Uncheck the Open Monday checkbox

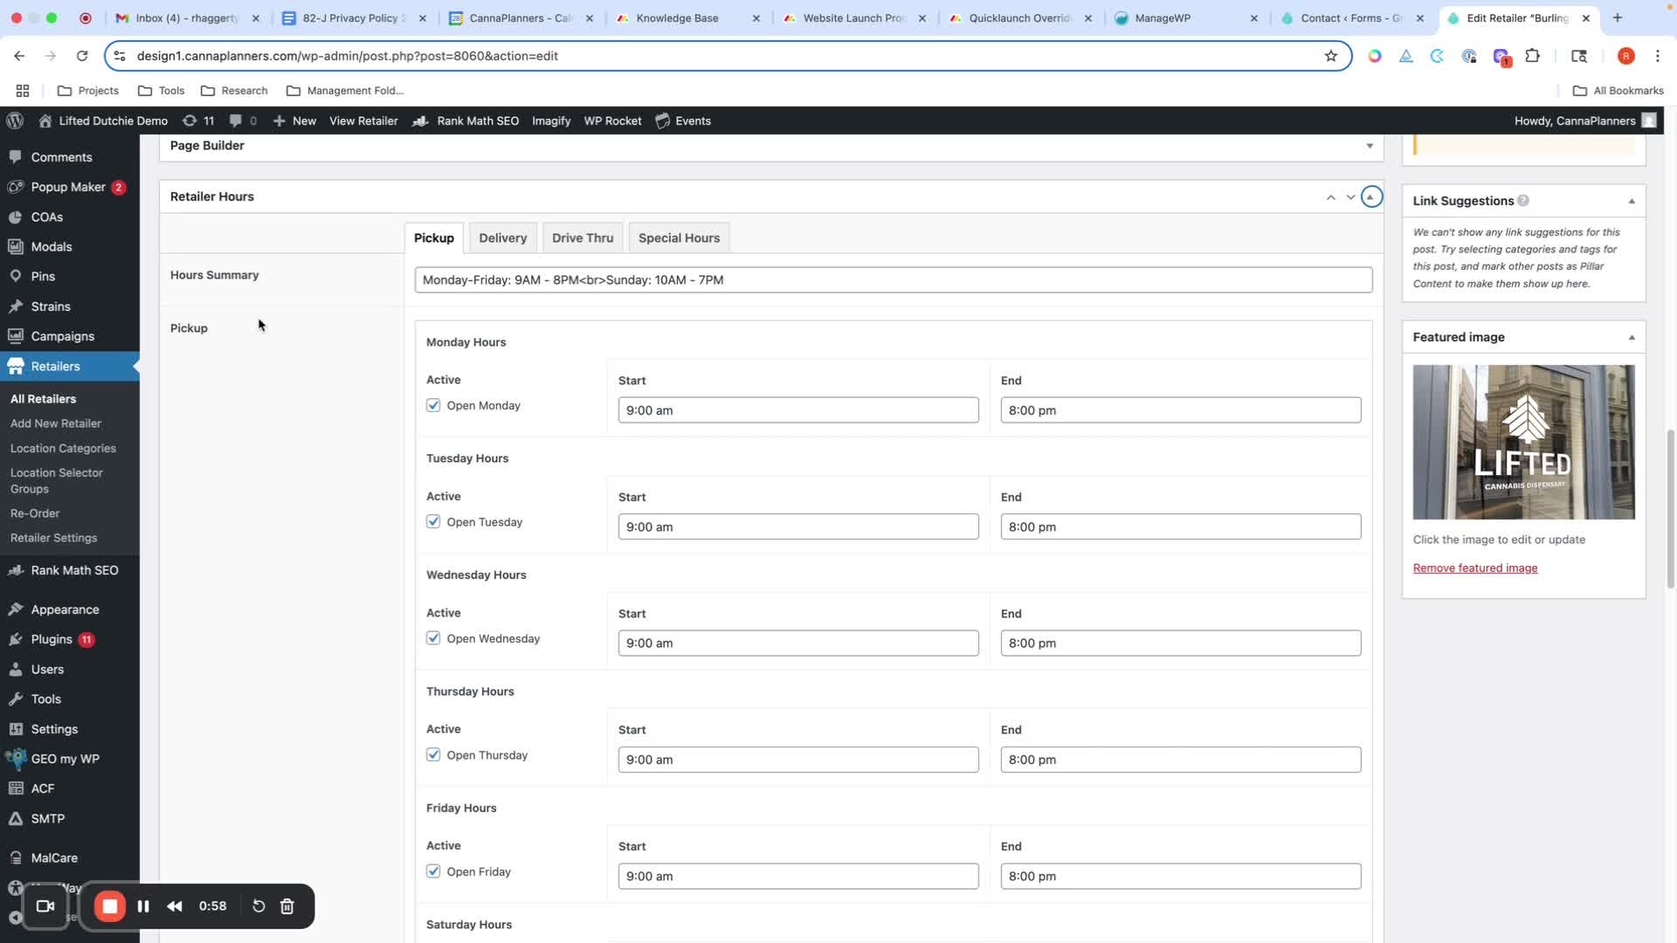(x=433, y=405)
